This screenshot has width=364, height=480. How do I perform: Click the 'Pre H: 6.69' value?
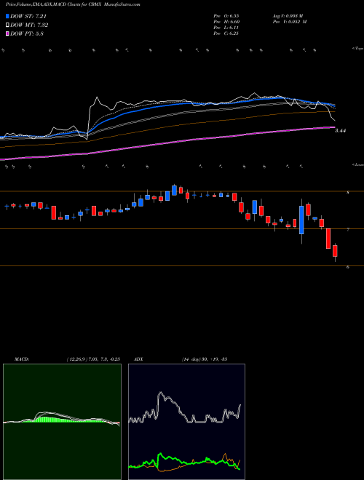click(x=226, y=22)
